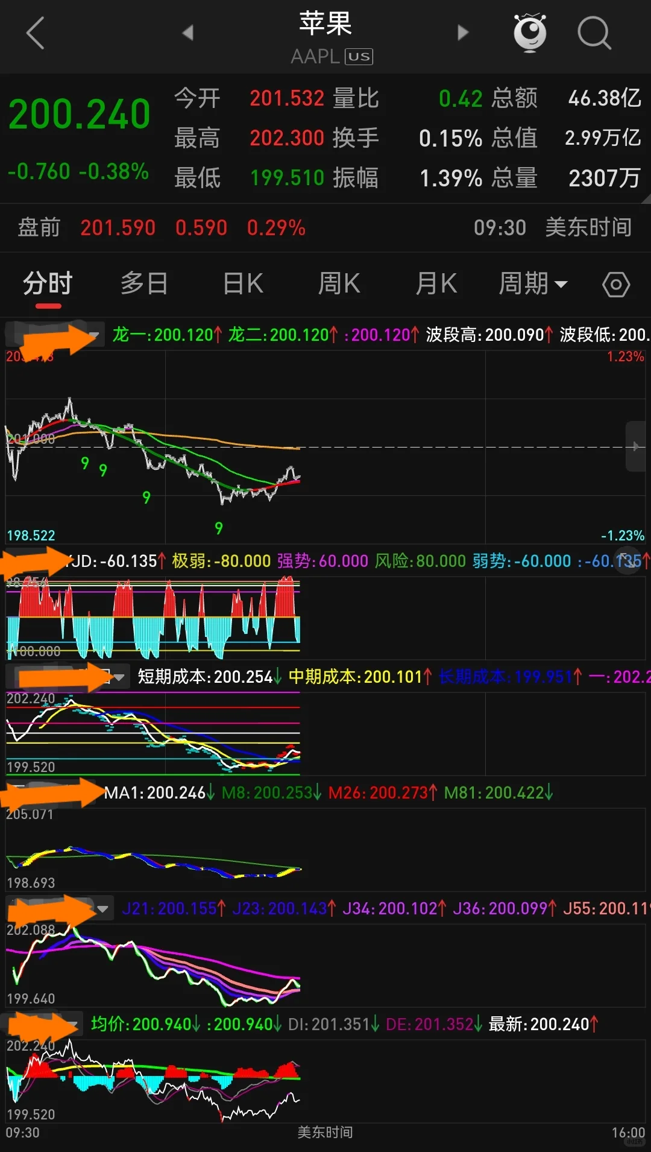
Task: Switch to 日K chart tab
Action: tap(243, 283)
